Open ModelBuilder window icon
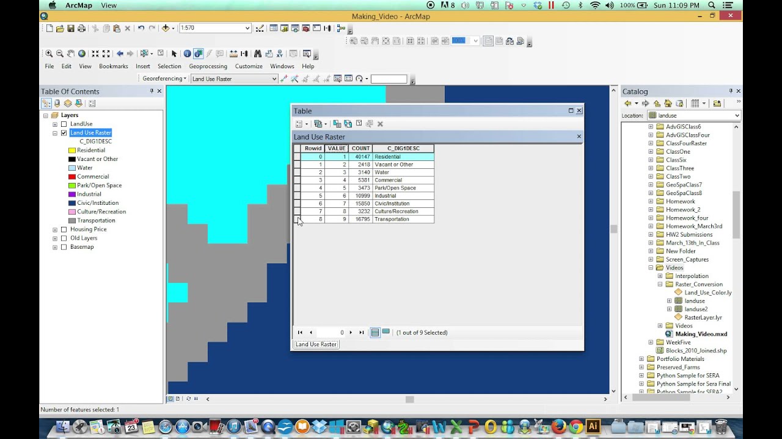 [x=341, y=28]
